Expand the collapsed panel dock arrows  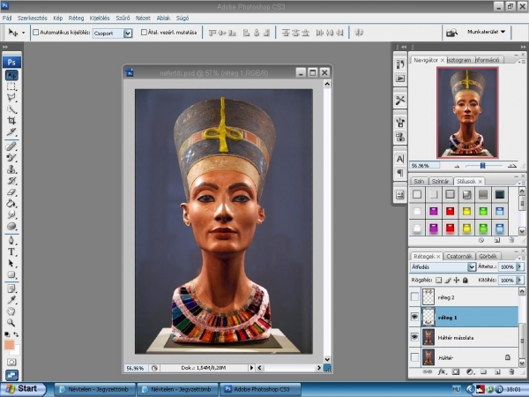coord(404,47)
